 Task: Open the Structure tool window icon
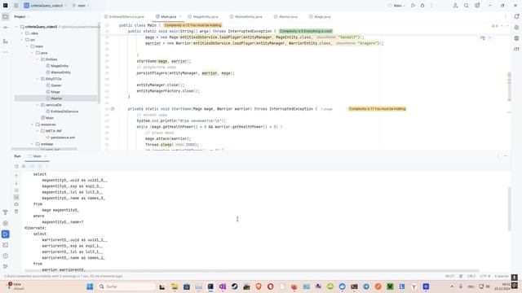[6, 42]
